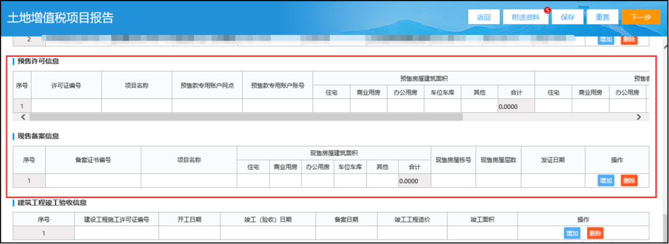Click 删除 button in top blurred row
The height and width of the screenshot is (244, 669).
[x=629, y=40]
